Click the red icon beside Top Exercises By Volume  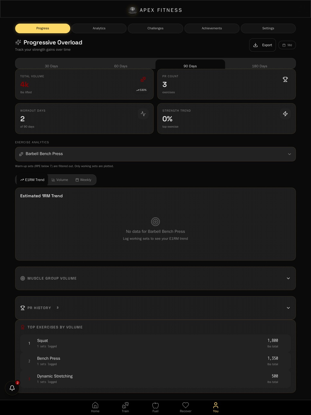pyautogui.click(x=23, y=327)
